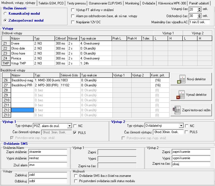Click Pivnica name cell in Z4
215x186 pixels.
click(x=22, y=58)
